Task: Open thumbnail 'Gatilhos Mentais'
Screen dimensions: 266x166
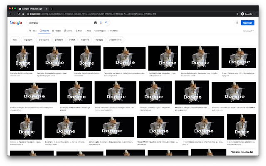Action: click(x=163, y=58)
